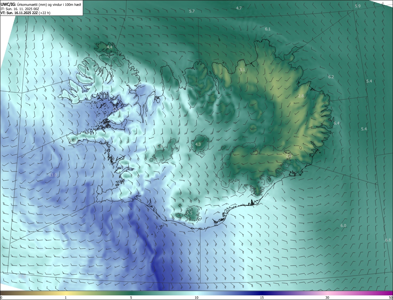393x300 pixels.
Task: Click the 6.4 value label on the map
Action: 337,123
